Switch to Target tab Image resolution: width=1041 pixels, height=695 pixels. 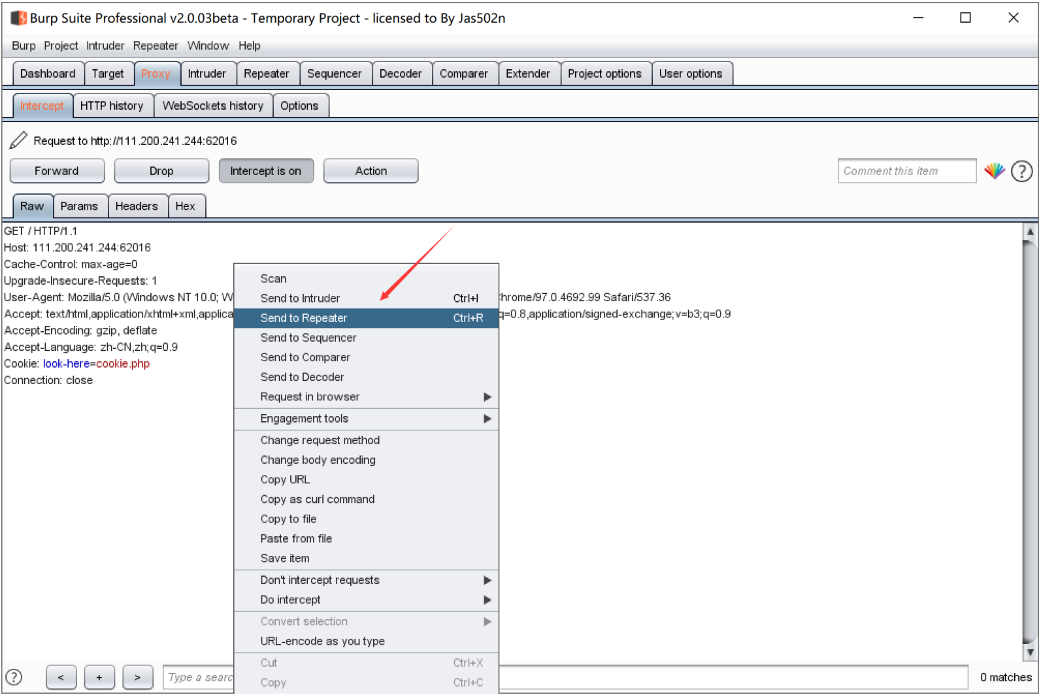pos(108,74)
